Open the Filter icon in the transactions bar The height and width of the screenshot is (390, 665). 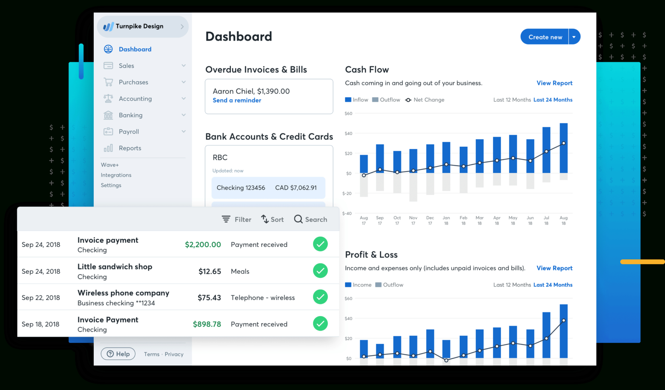point(226,219)
